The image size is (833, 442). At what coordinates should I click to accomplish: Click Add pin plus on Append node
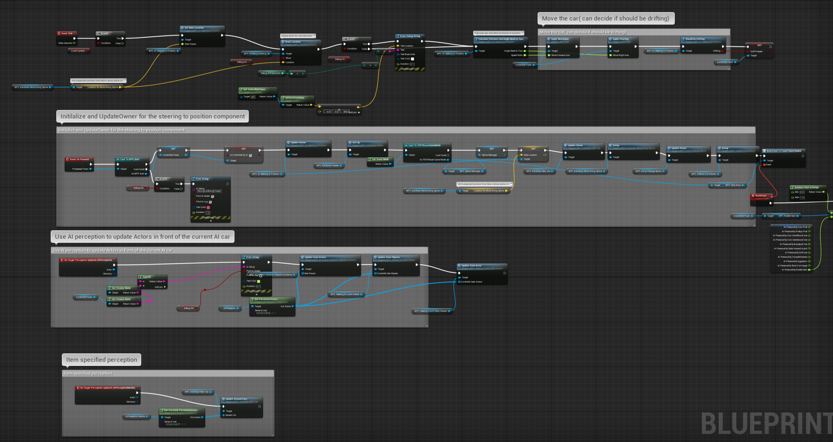165,287
